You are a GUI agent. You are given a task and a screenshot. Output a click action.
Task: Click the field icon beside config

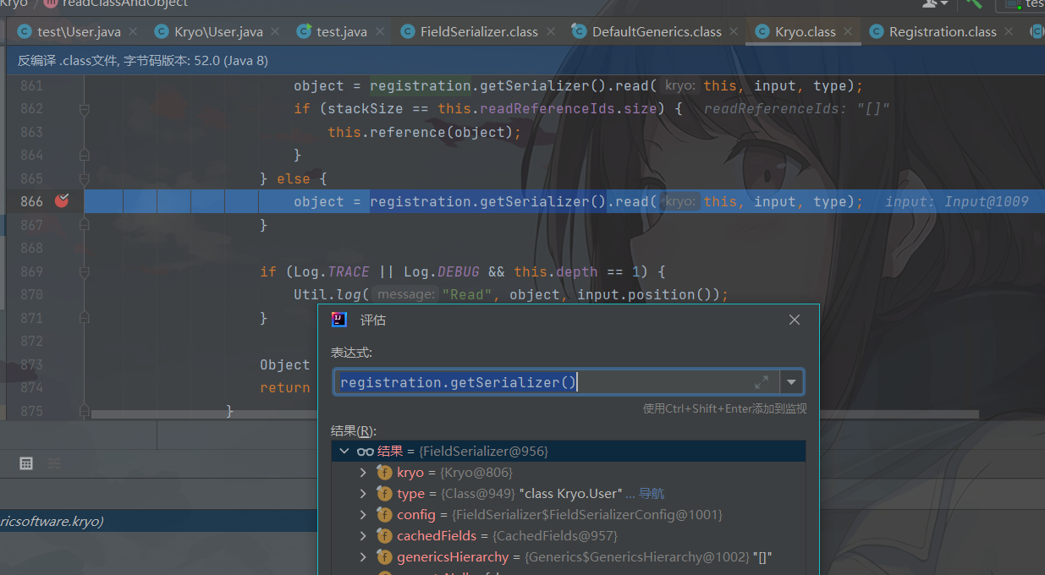click(x=384, y=515)
